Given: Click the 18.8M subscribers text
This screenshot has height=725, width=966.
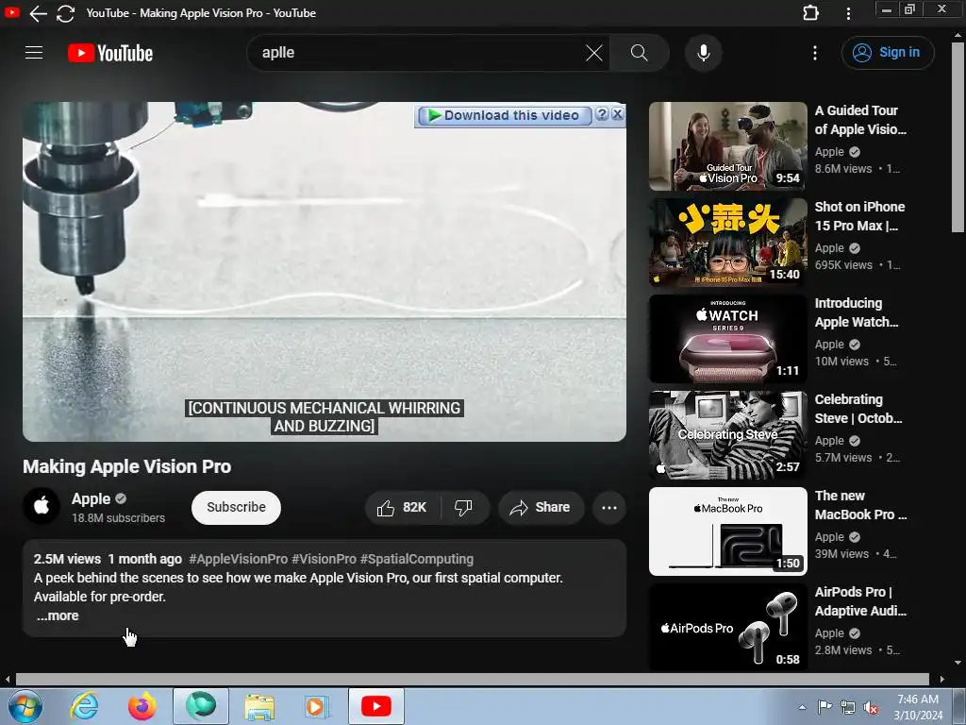Looking at the screenshot, I should (118, 518).
